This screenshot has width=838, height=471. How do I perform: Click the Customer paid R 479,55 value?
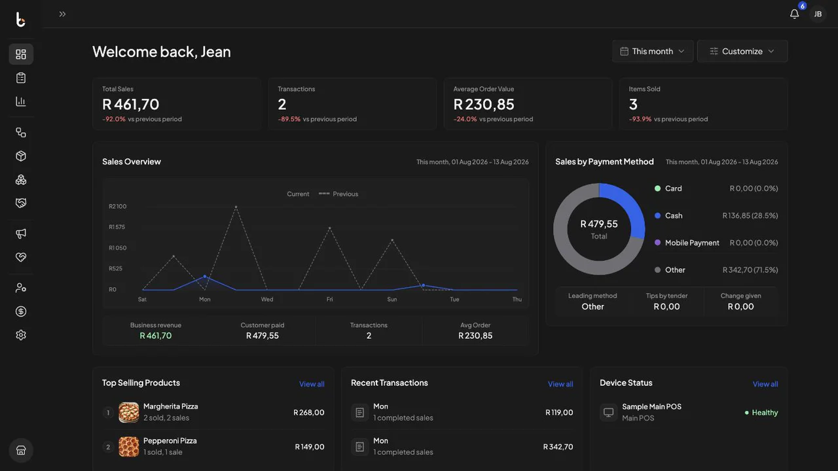[263, 336]
